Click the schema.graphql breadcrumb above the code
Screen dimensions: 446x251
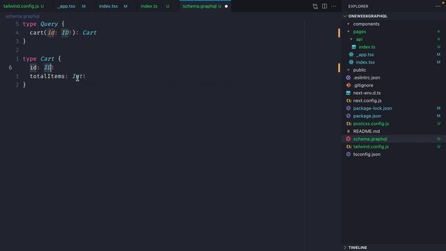22,17
